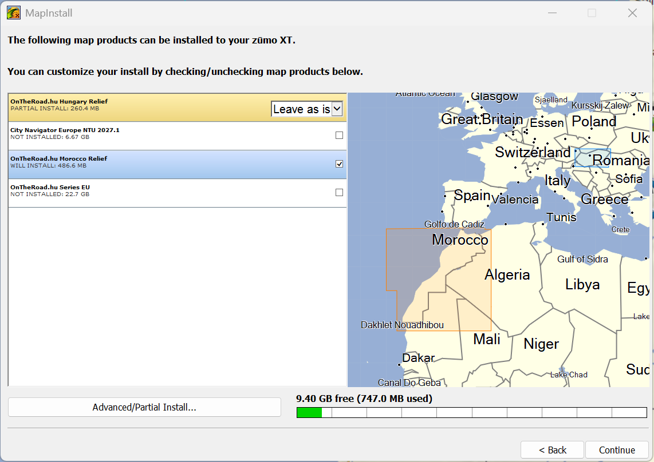Click the MapInstall app icon in title bar

point(14,13)
